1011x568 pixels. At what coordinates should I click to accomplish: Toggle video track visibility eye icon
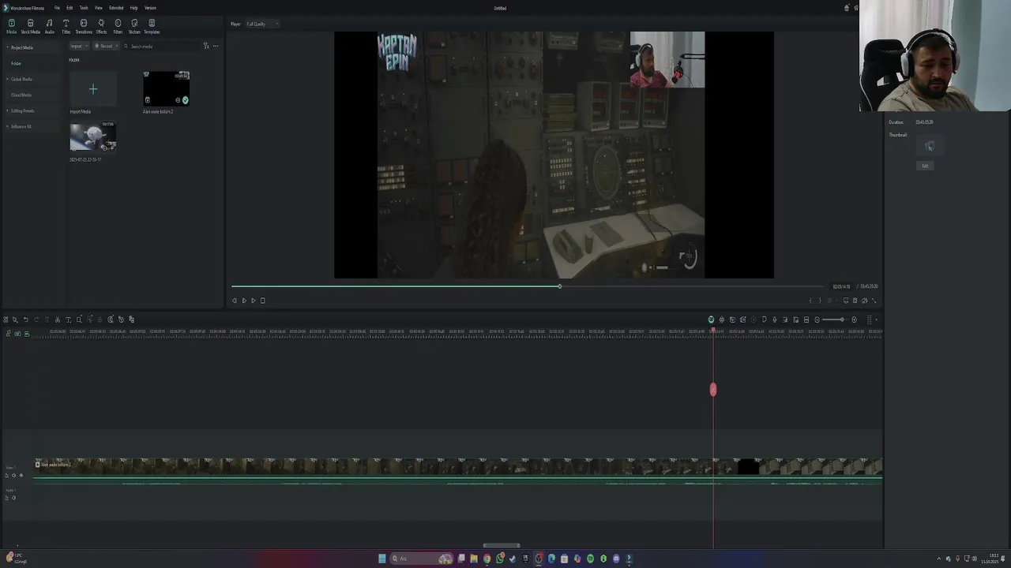coord(21,475)
